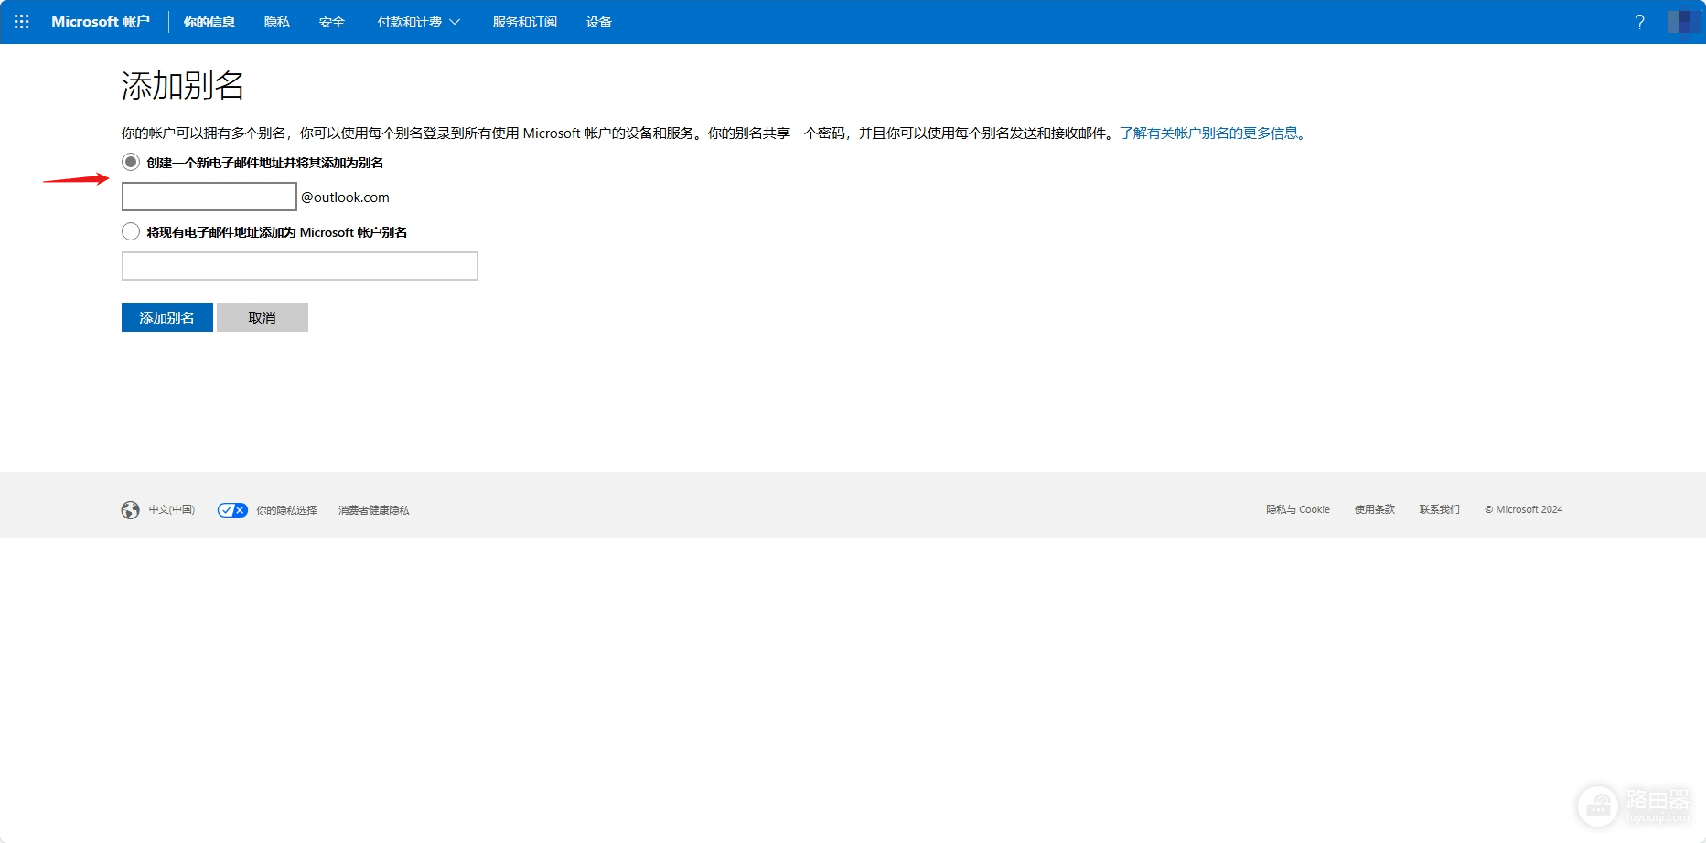This screenshot has height=843, width=1706.
Task: Open the 隐私 menu item
Action: [x=277, y=22]
